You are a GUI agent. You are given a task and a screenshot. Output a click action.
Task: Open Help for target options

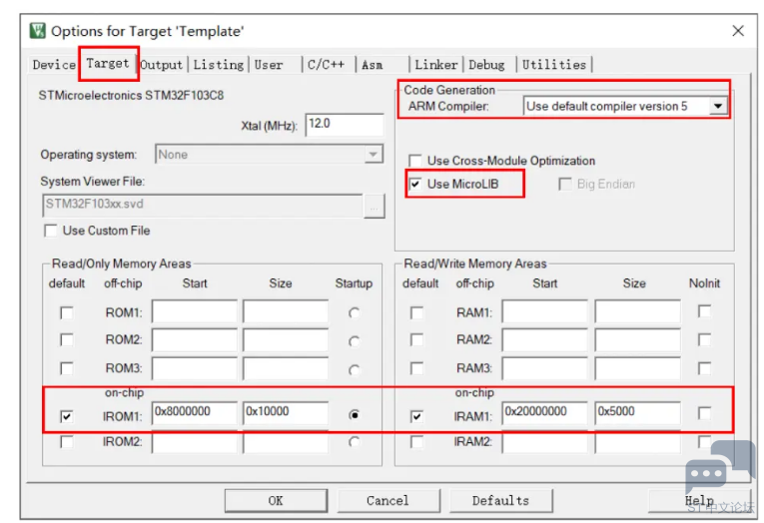(x=699, y=501)
